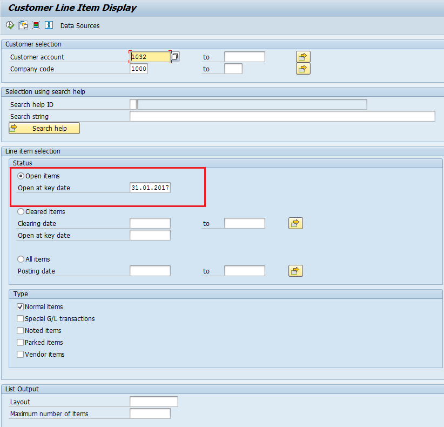
Task: Open multiple selection for Clearing date
Action: [295, 223]
